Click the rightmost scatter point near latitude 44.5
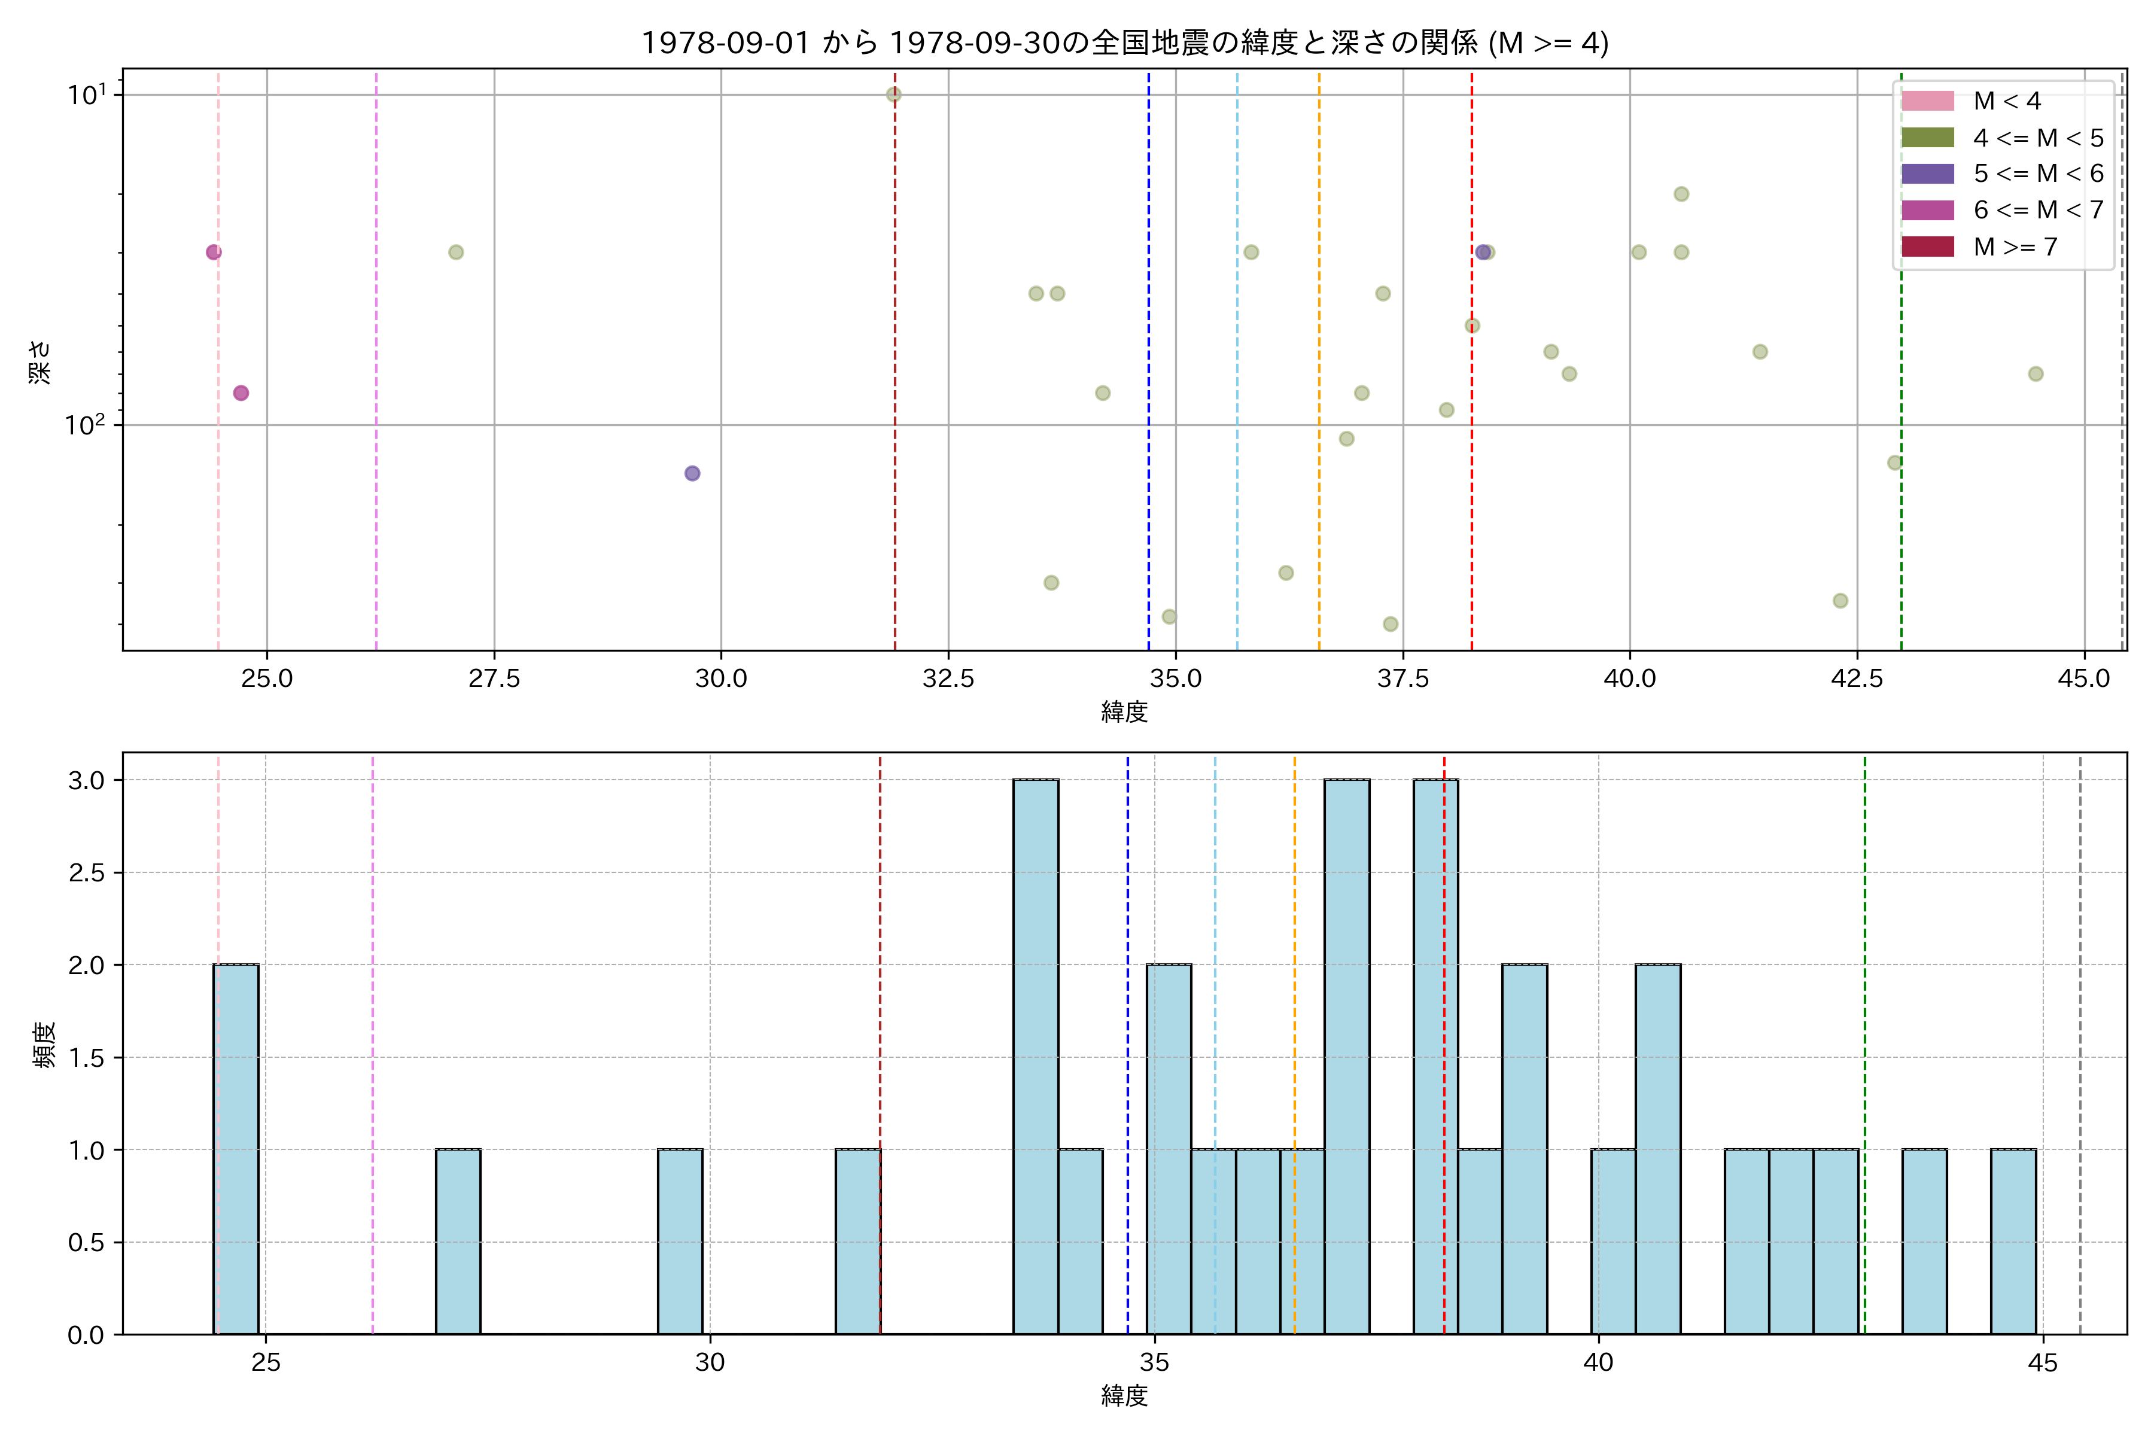The height and width of the screenshot is (1436, 2154). pos(2036,373)
